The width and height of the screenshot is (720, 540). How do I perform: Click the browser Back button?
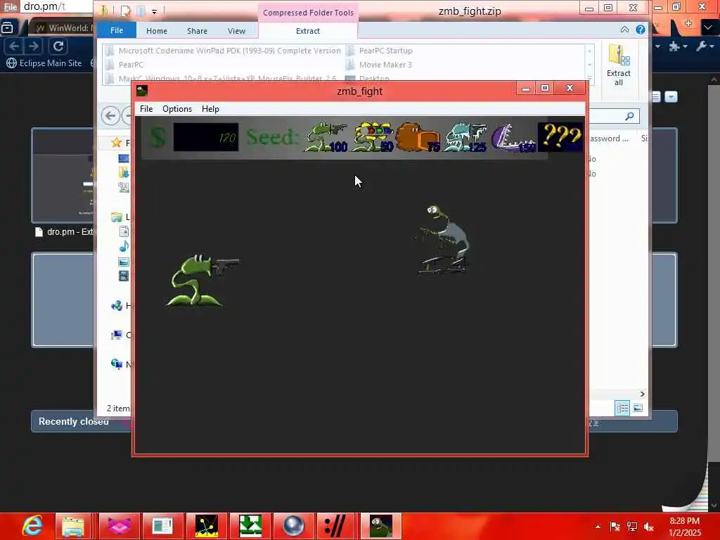click(x=14, y=46)
